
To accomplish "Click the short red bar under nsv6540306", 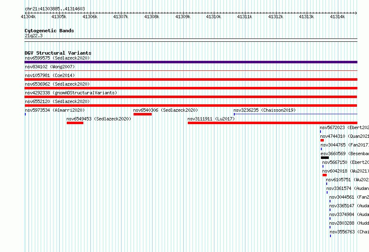I will 143,114.
